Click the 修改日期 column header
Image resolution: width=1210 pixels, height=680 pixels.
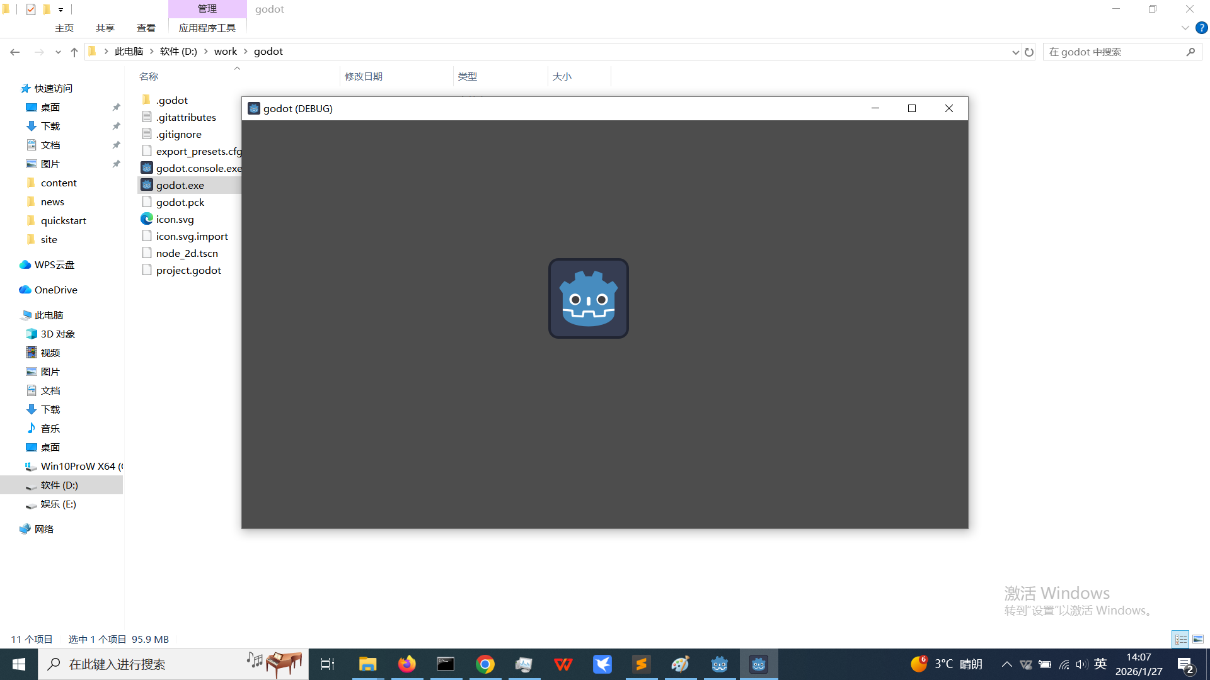364,76
